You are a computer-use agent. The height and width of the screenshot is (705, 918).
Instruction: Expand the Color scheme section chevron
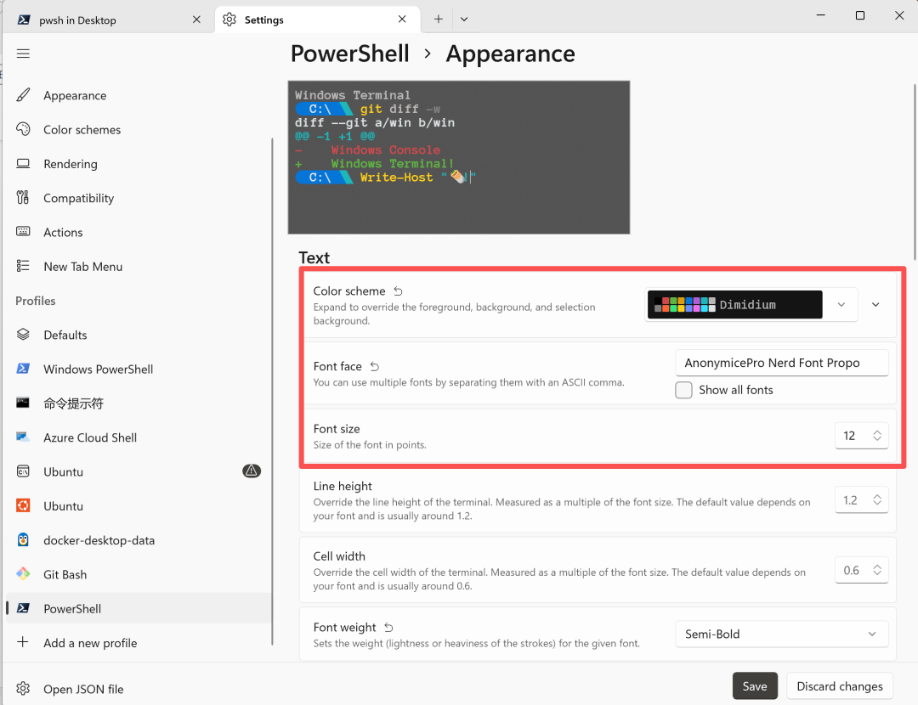click(x=875, y=304)
